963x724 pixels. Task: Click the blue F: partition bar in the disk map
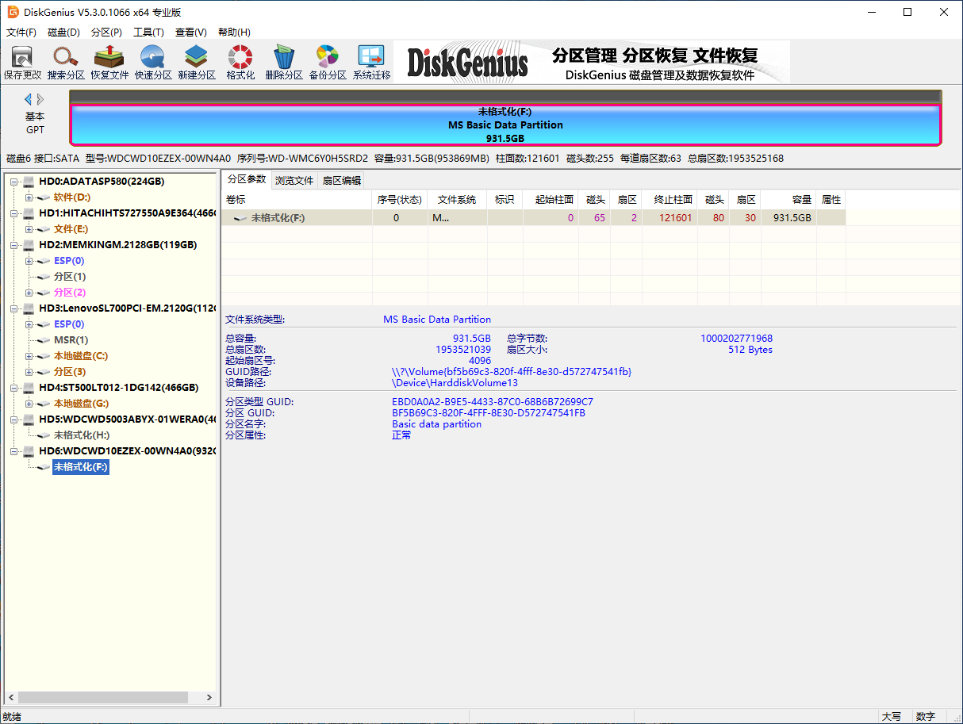pos(505,124)
